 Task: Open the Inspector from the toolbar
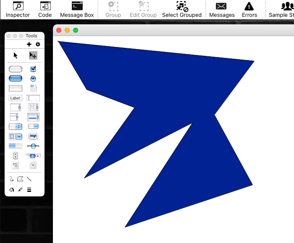click(x=18, y=9)
